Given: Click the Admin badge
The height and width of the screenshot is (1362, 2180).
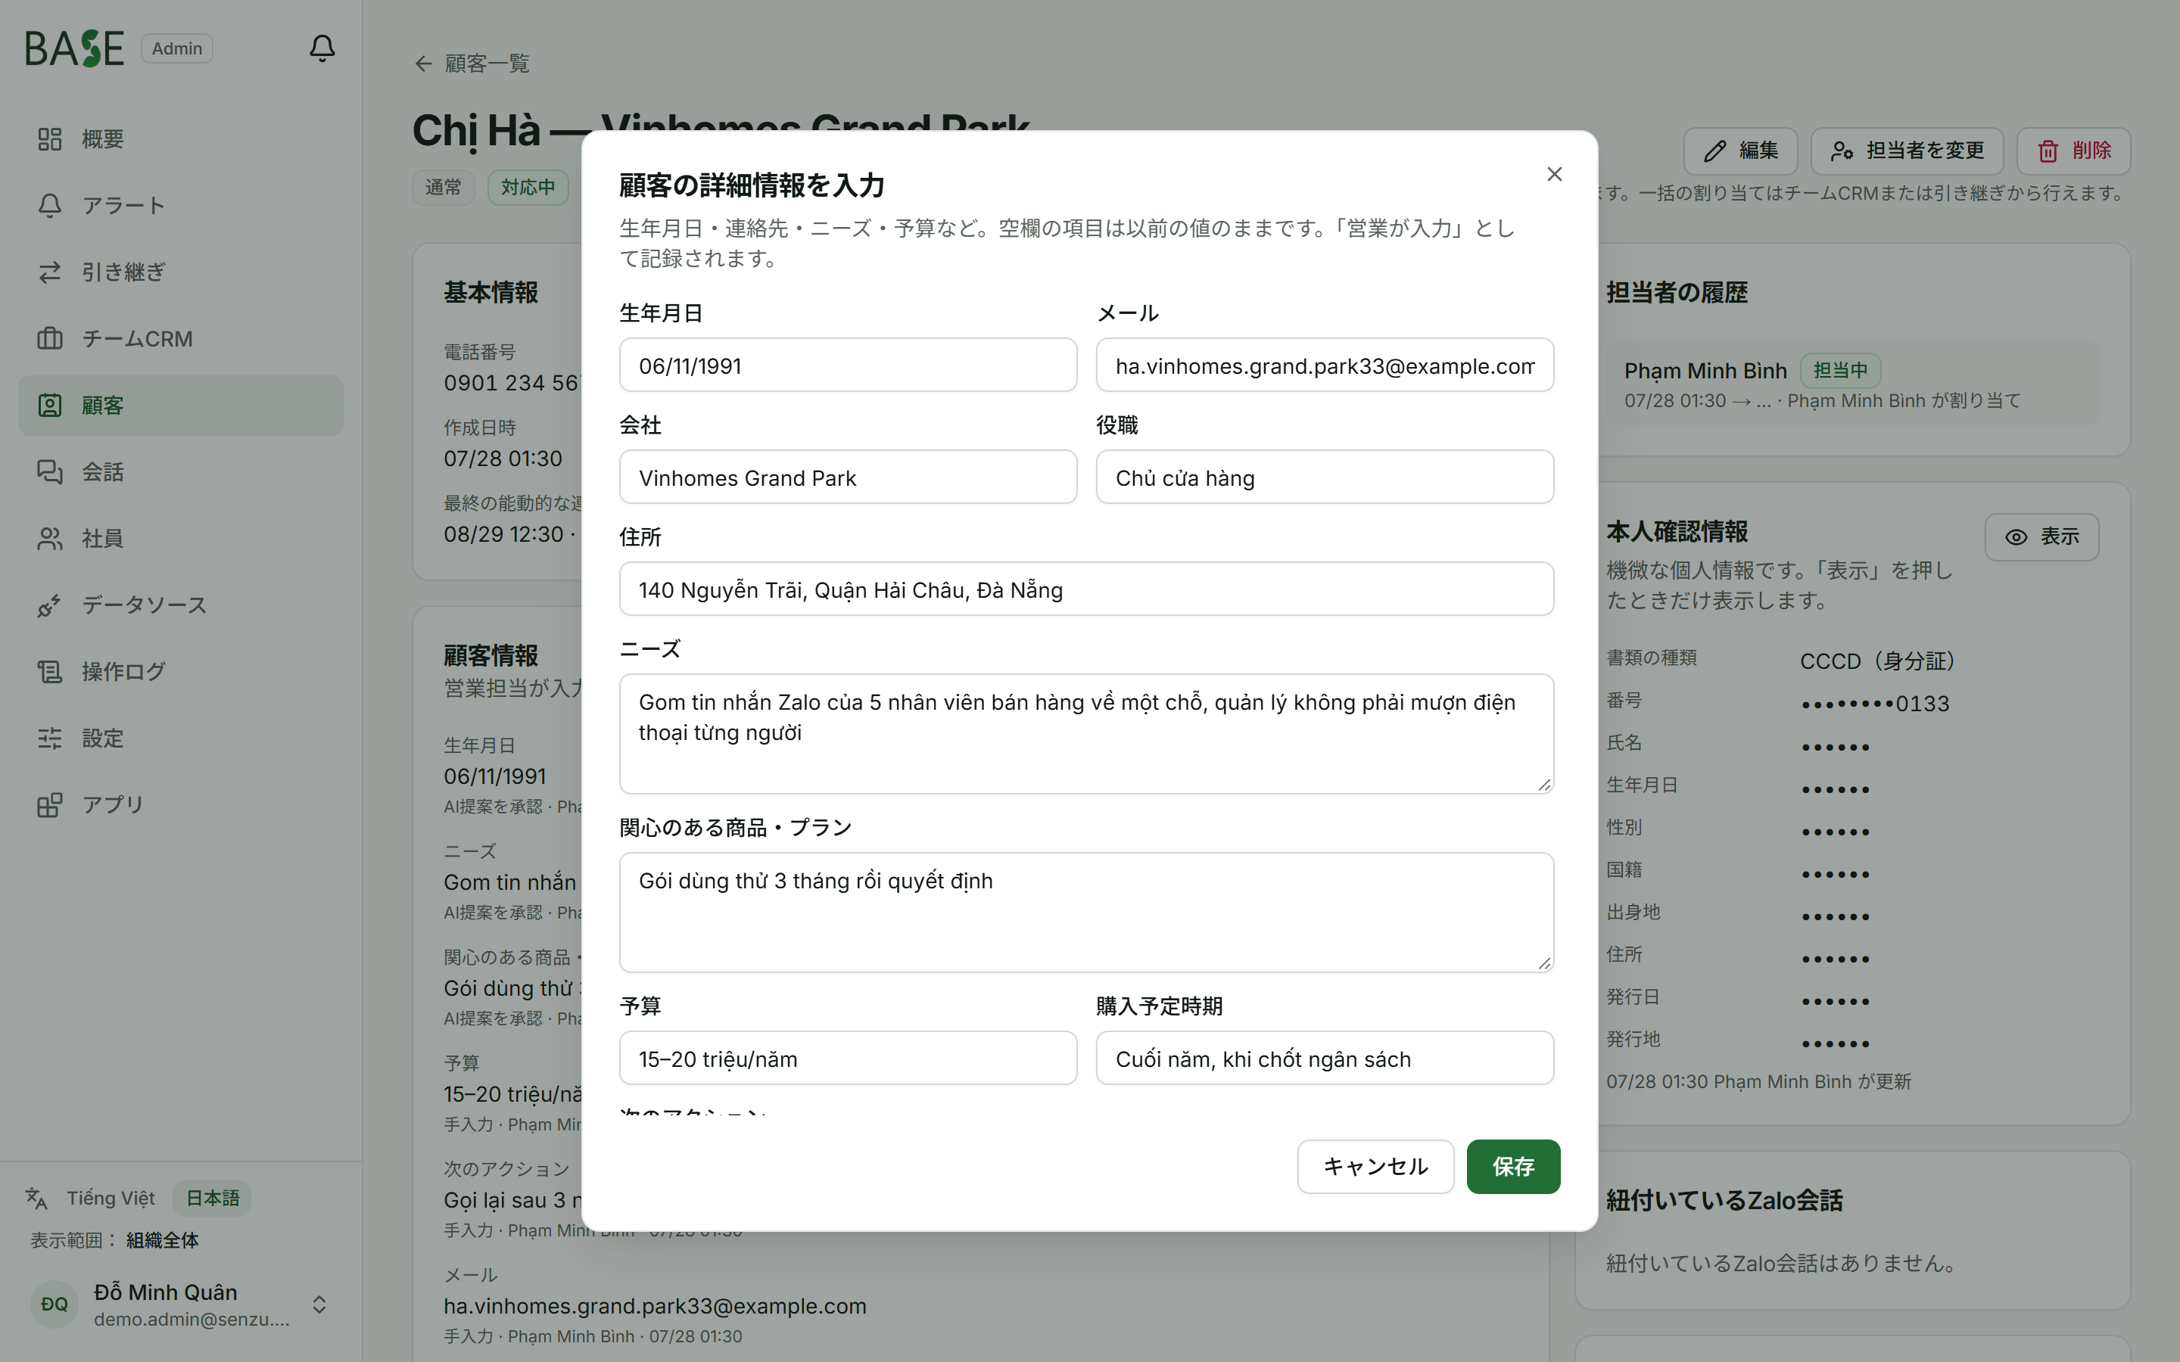Looking at the screenshot, I should 176,48.
